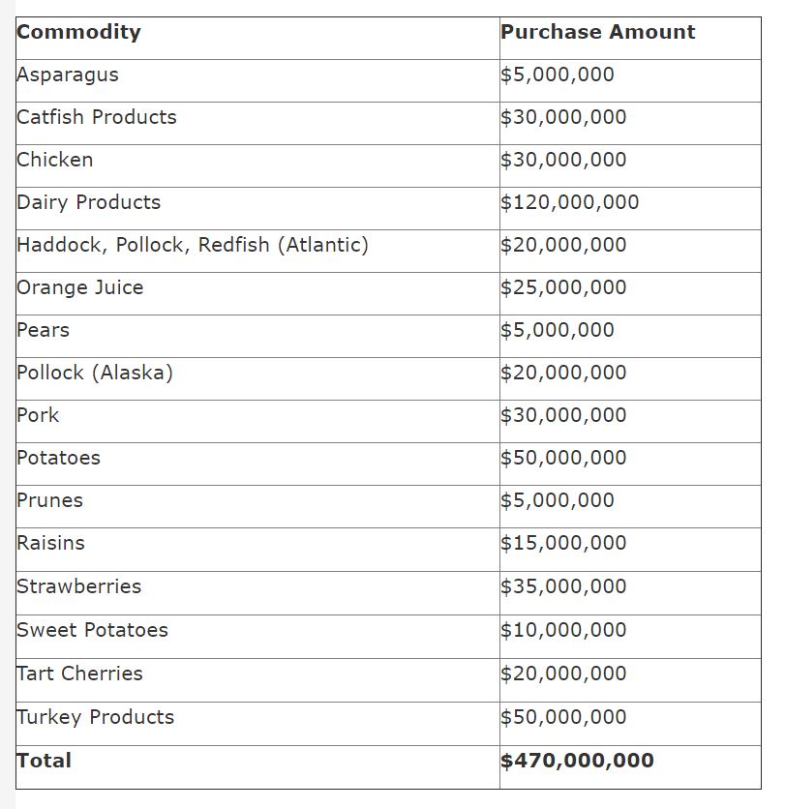The height and width of the screenshot is (809, 785).
Task: Select the Raisins cell
Action: pos(51,543)
